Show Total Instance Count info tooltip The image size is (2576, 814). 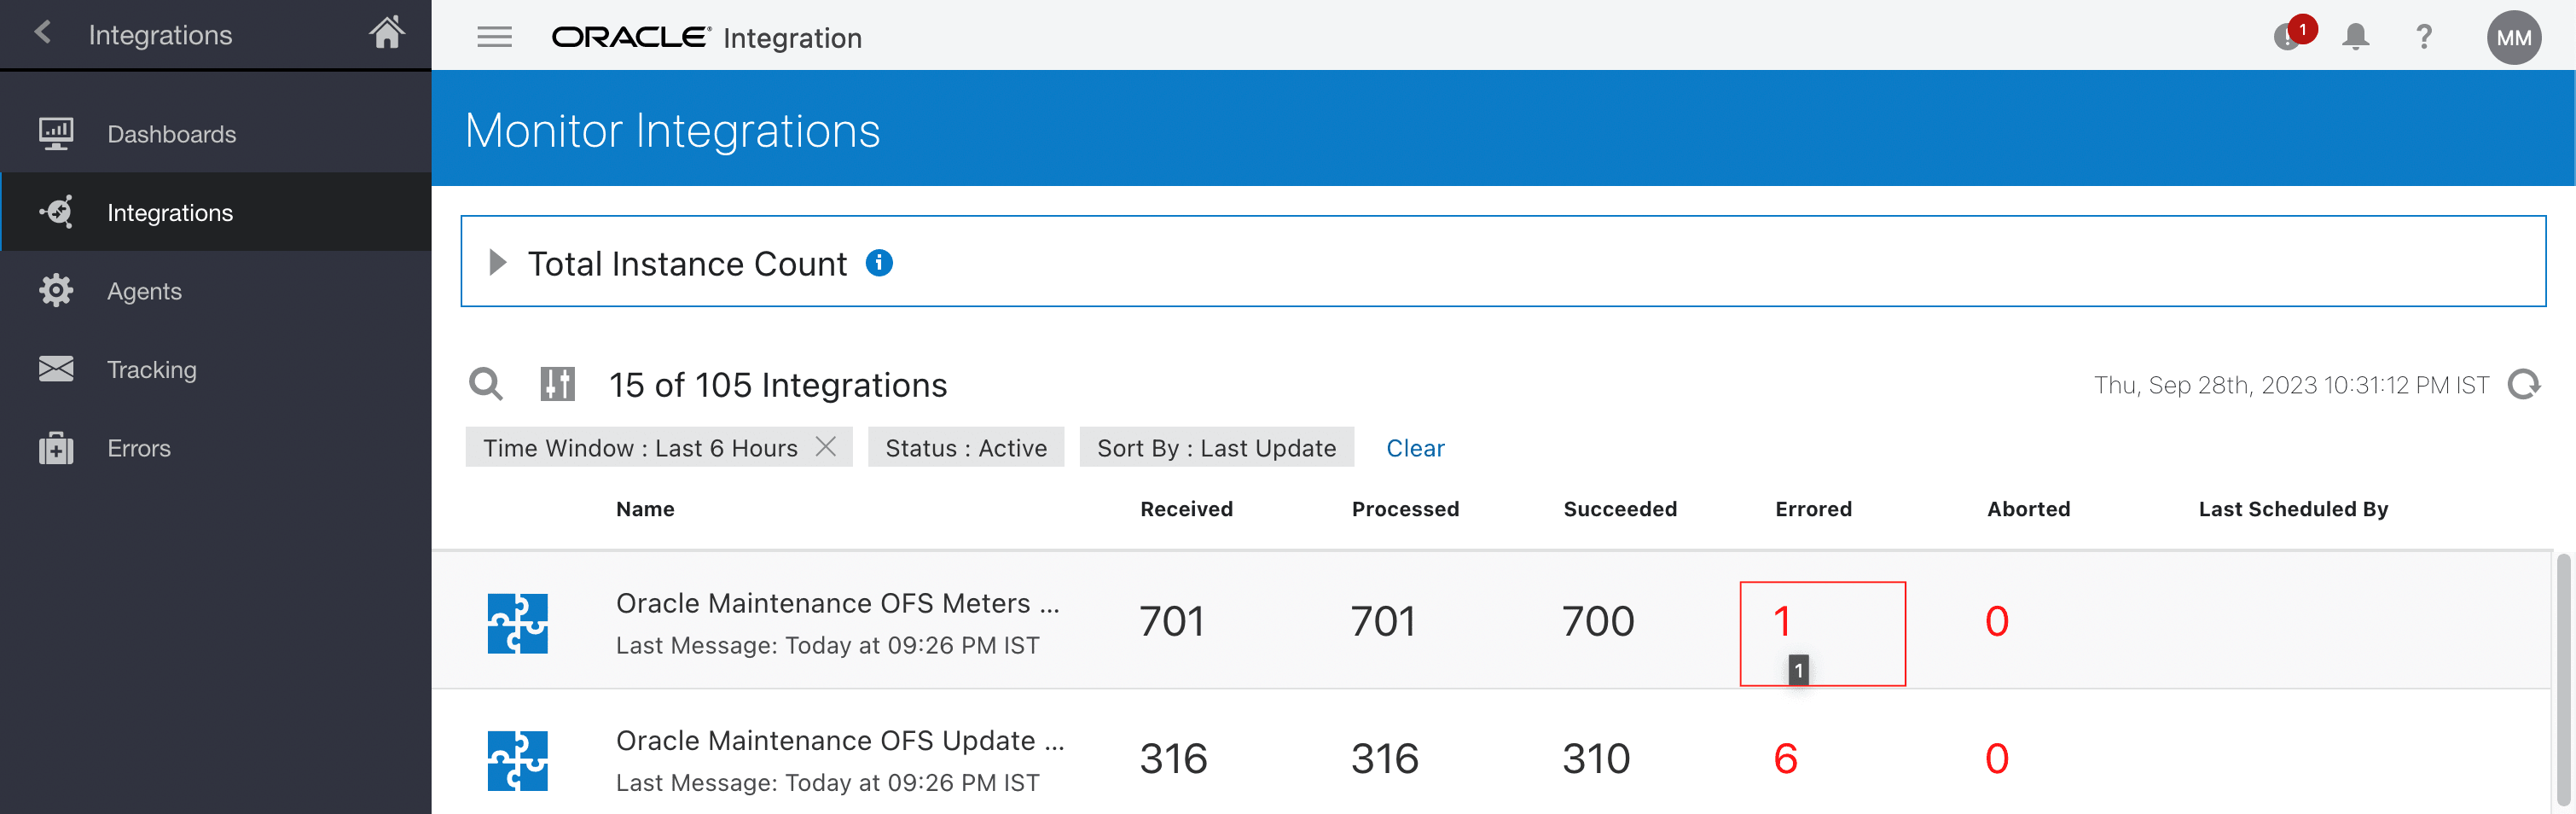click(x=879, y=262)
